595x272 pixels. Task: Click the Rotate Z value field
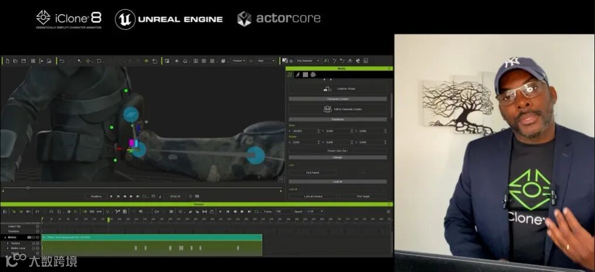tap(370, 142)
